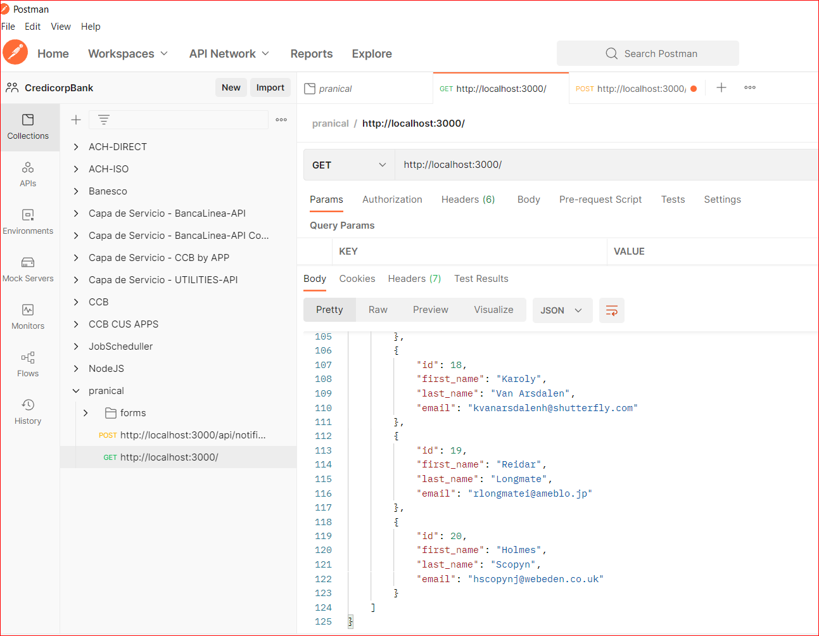Select GET http://localhost:3000/ request in tree
The image size is (819, 636).
click(x=179, y=457)
